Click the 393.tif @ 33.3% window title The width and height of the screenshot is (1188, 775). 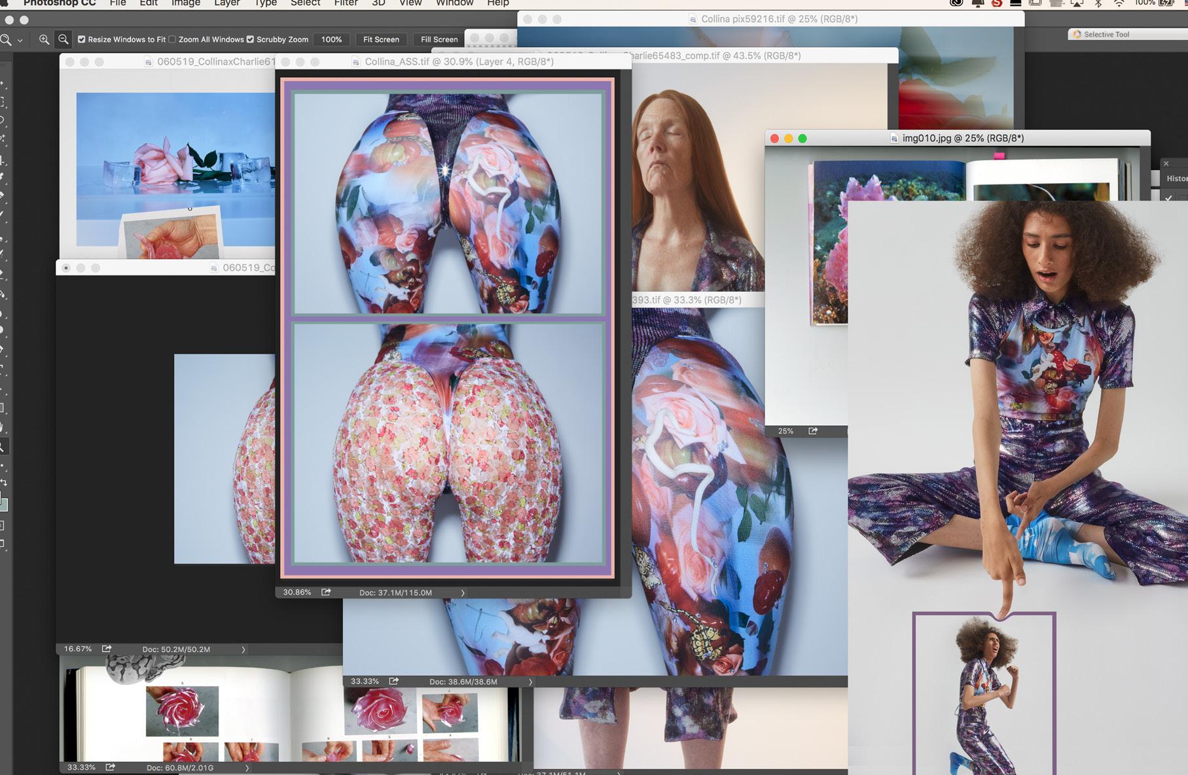687,300
